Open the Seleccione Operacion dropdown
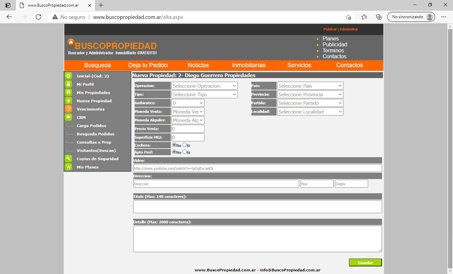The image size is (453, 274). pyautogui.click(x=205, y=86)
